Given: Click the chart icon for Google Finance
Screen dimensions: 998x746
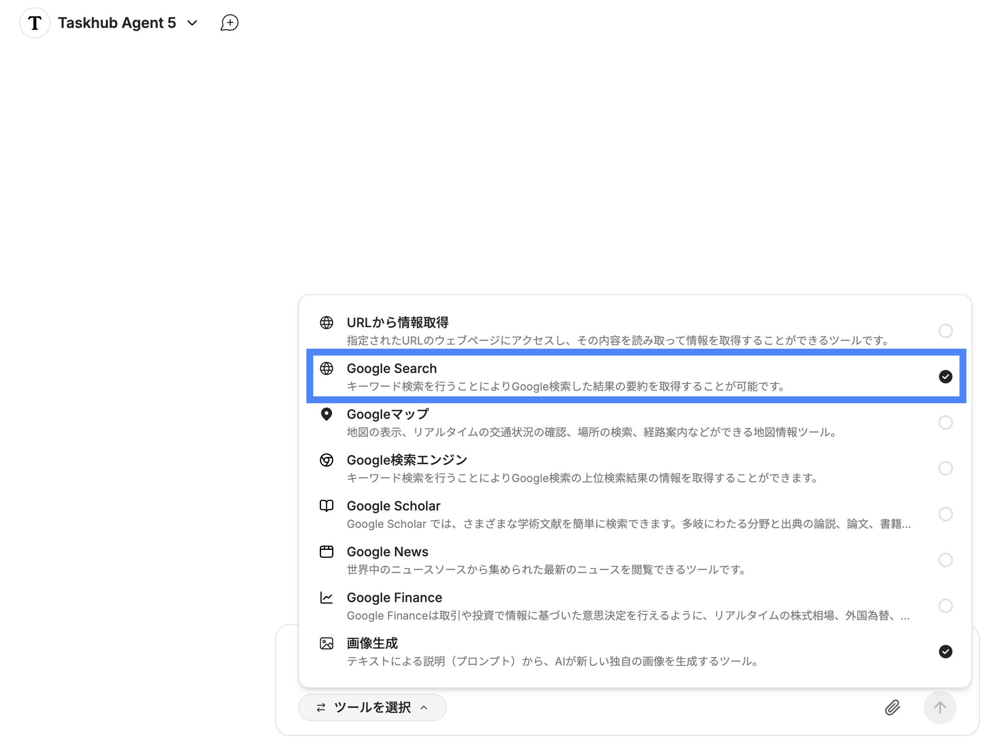Looking at the screenshot, I should coord(326,598).
